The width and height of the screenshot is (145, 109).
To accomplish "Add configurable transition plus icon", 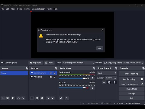I will click(x=104, y=82).
